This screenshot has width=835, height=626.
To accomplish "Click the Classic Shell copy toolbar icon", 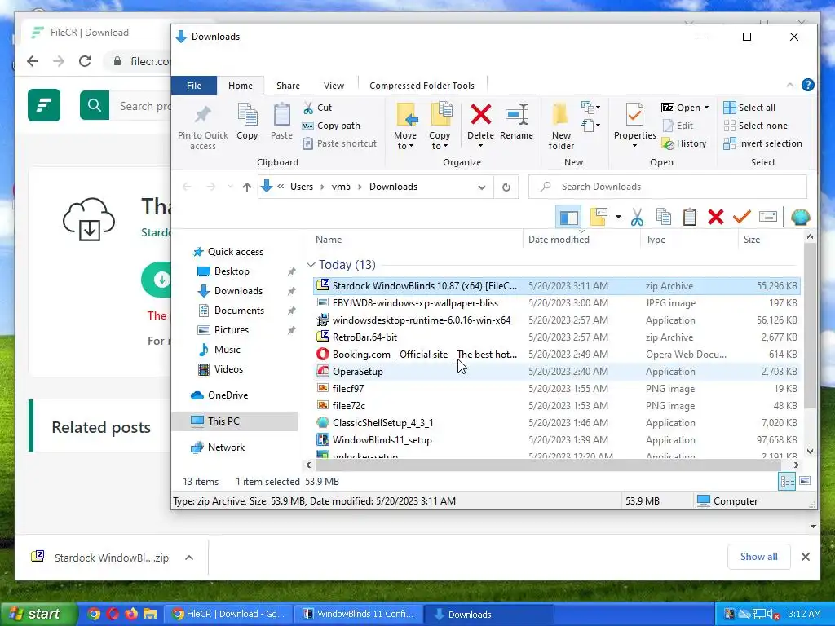I will pos(664,217).
